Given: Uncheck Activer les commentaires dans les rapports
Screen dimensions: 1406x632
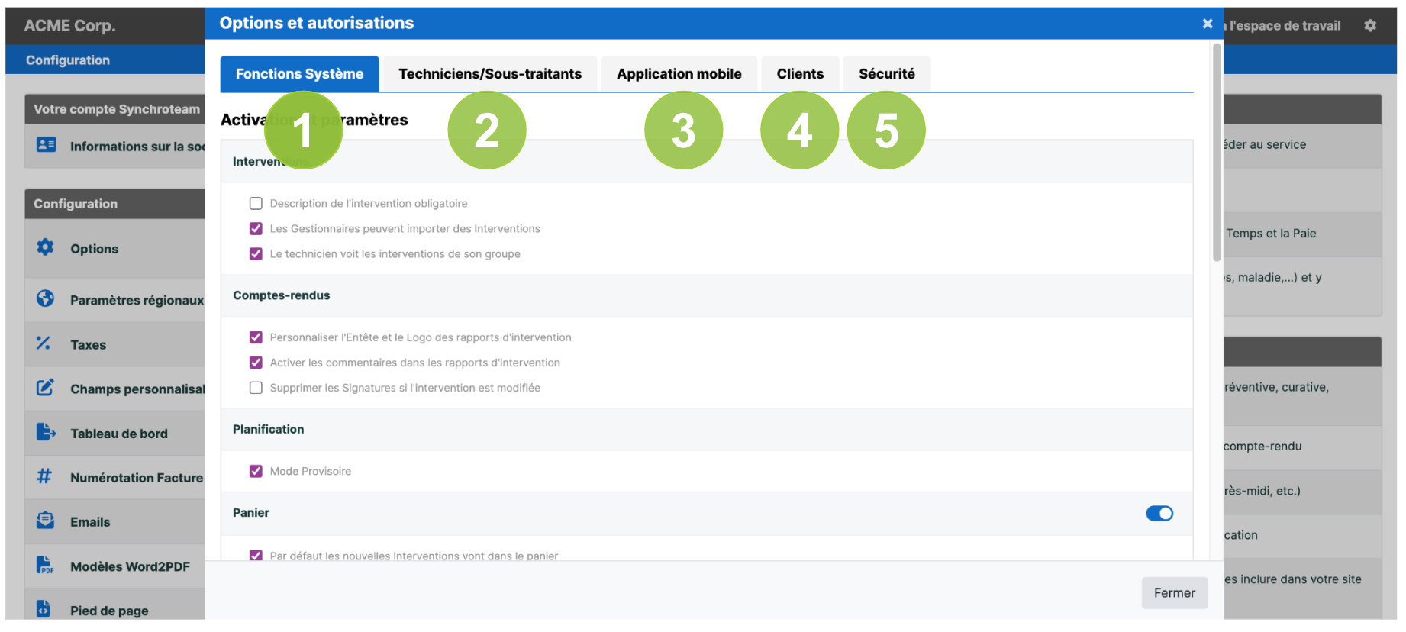Looking at the screenshot, I should 256,363.
